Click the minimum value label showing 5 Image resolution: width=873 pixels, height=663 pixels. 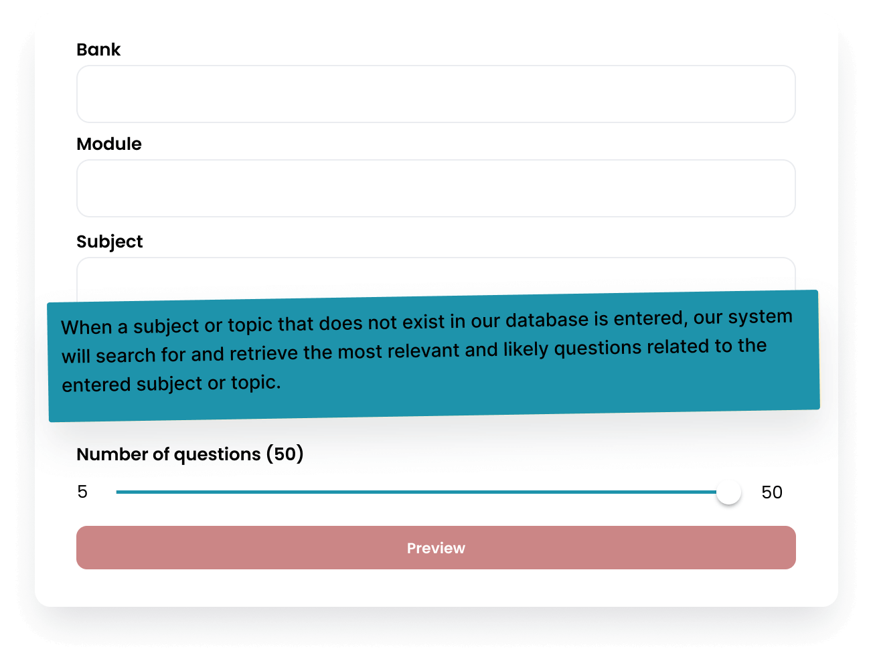tap(82, 492)
